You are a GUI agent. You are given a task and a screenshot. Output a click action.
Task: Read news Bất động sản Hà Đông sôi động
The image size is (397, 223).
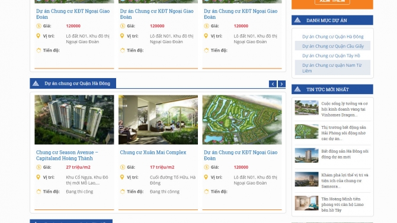tap(345, 154)
